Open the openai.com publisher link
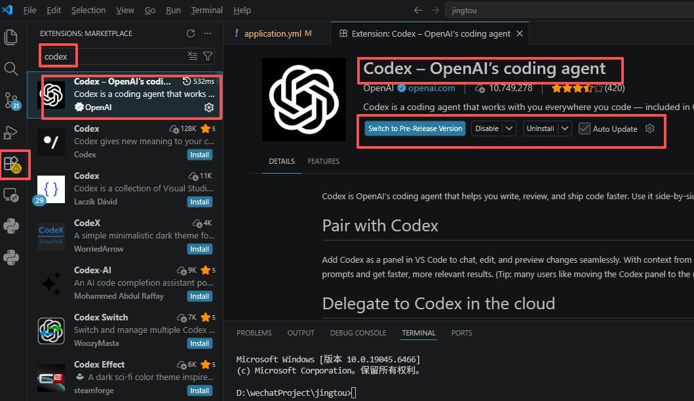The image size is (694, 401). (x=431, y=88)
